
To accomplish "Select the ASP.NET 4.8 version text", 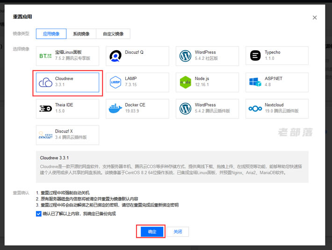I will (267, 85).
